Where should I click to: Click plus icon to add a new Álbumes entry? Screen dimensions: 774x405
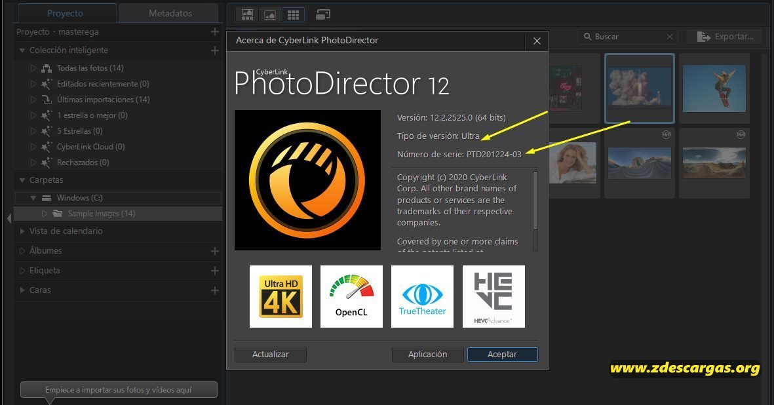pos(215,251)
